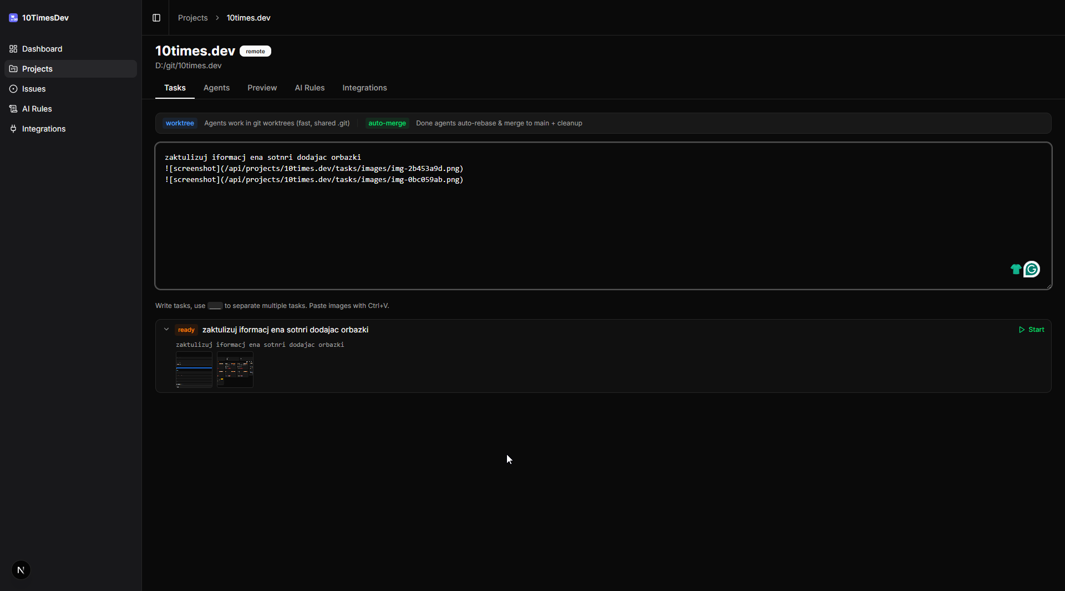1065x591 pixels.
Task: Open the Dashboard from the sidebar
Action: [42, 49]
